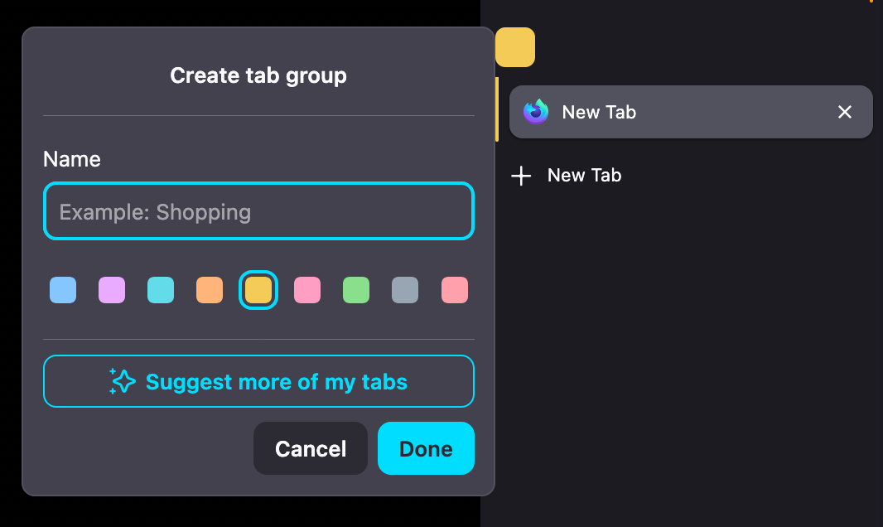Click the plus icon to add a tab
883x527 pixels.
521,176
